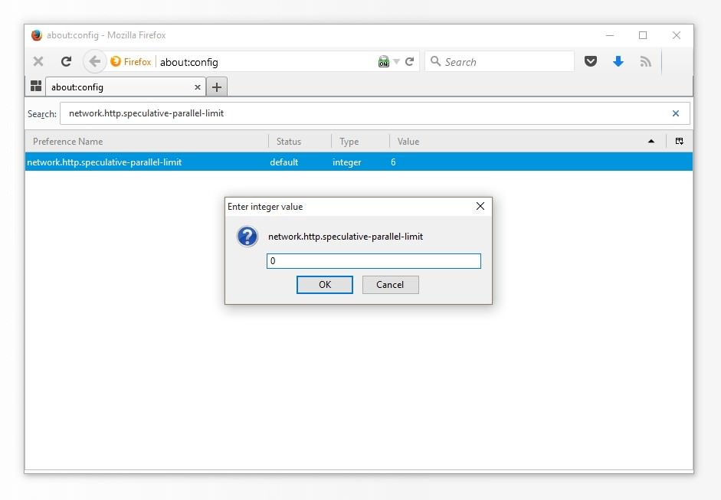Minimize the Firefox window
This screenshot has height=500, width=721.
point(610,35)
